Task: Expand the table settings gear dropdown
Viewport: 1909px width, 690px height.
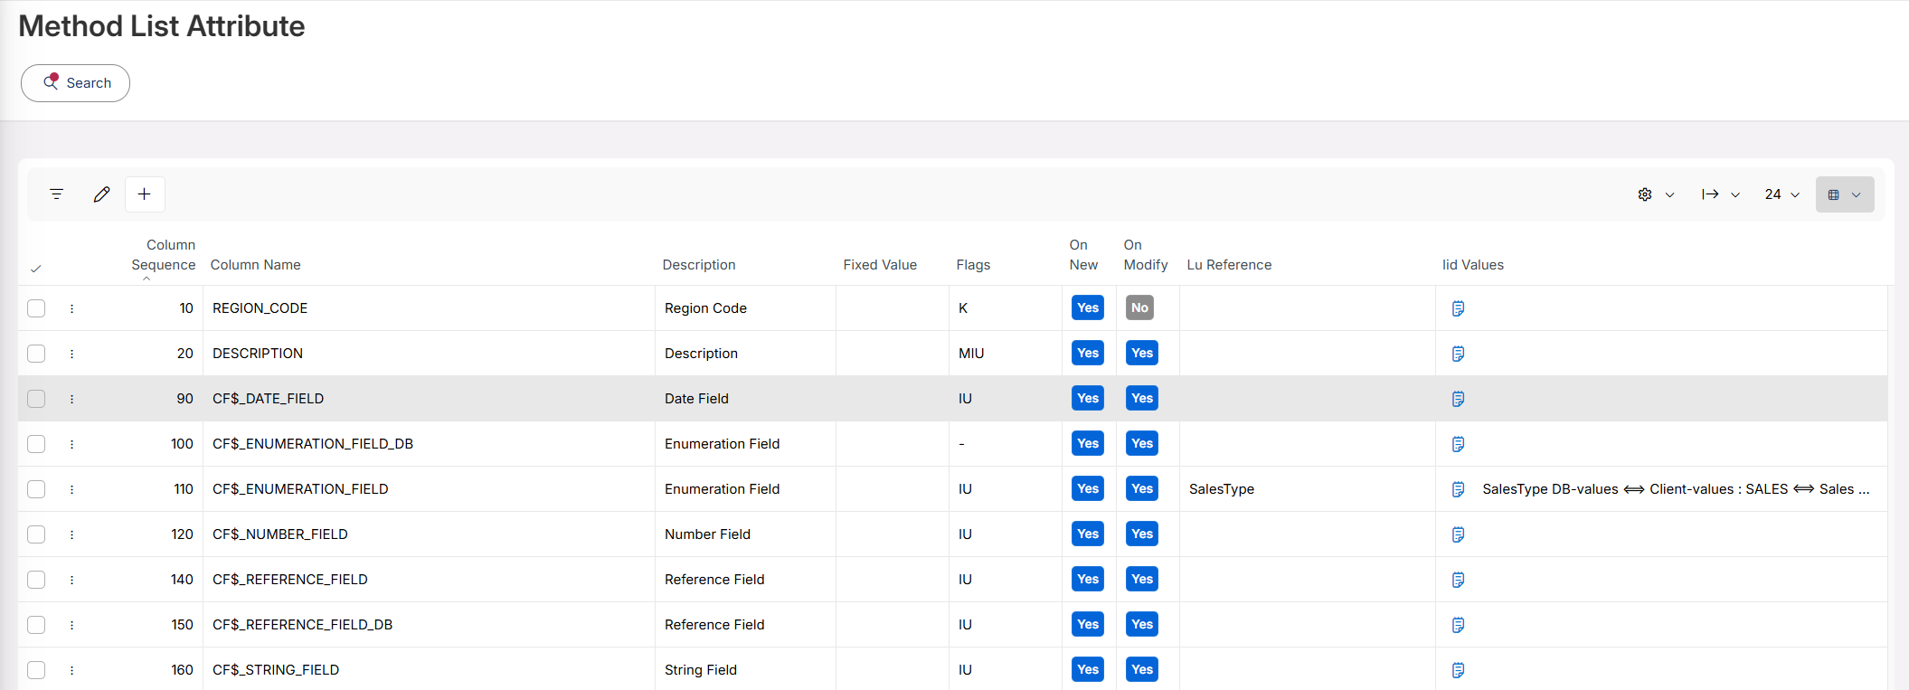Action: pyautogui.click(x=1656, y=194)
